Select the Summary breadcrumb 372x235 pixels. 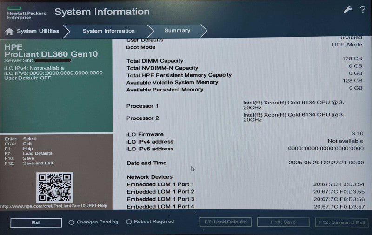coord(177,30)
